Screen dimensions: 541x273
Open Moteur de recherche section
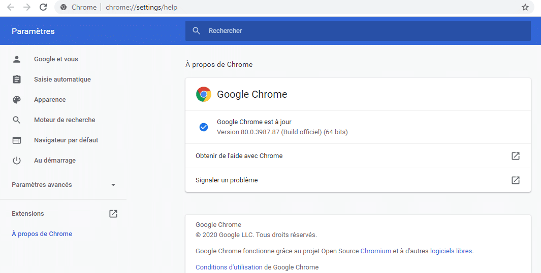65,120
